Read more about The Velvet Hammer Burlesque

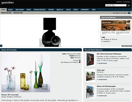[x=102, y=63]
